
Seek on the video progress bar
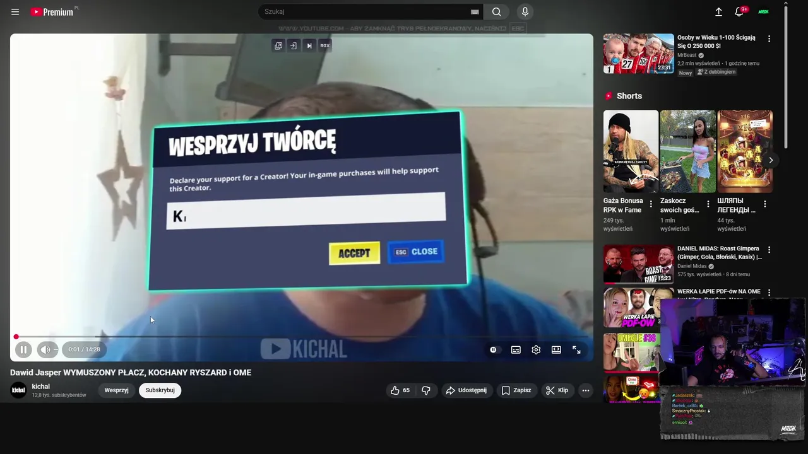[x=302, y=337]
